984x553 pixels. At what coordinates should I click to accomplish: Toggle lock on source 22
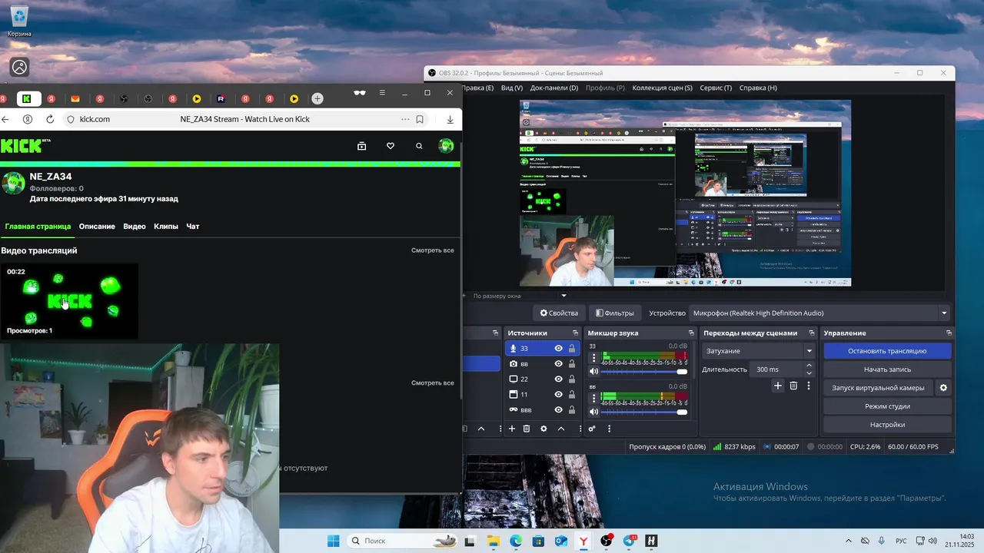click(572, 379)
